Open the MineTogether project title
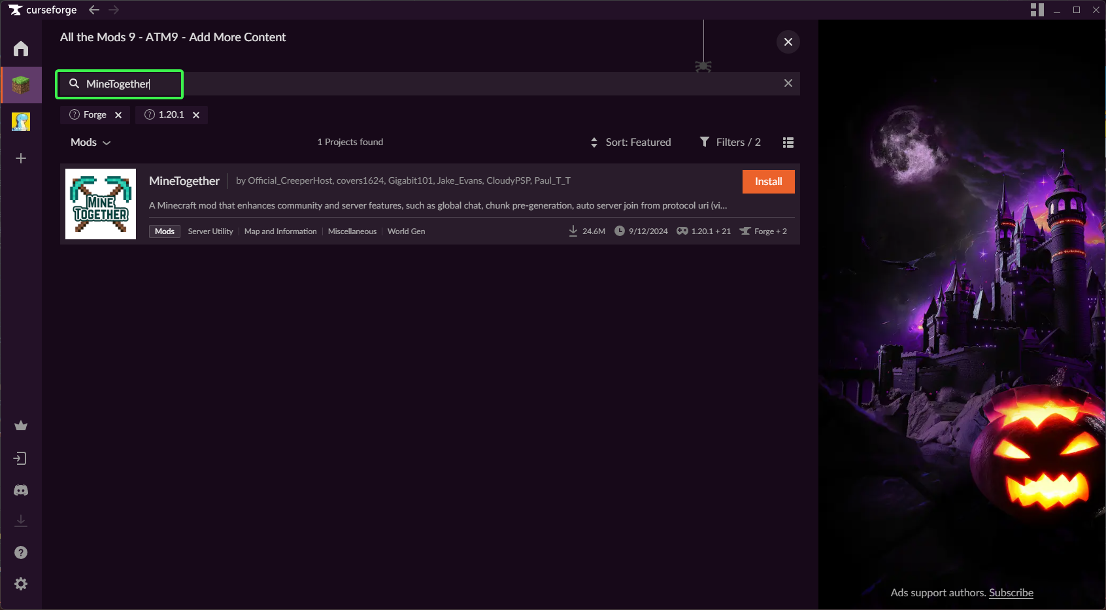 click(184, 181)
